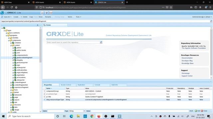Click the second round icon in CRXDE header

pyautogui.click(x=47, y=13)
